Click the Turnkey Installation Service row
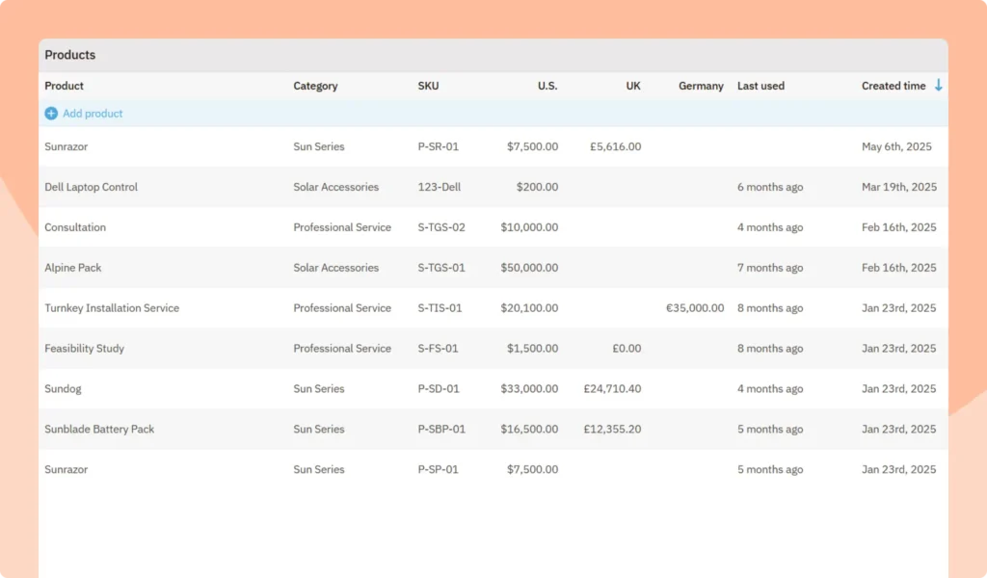 (112, 308)
